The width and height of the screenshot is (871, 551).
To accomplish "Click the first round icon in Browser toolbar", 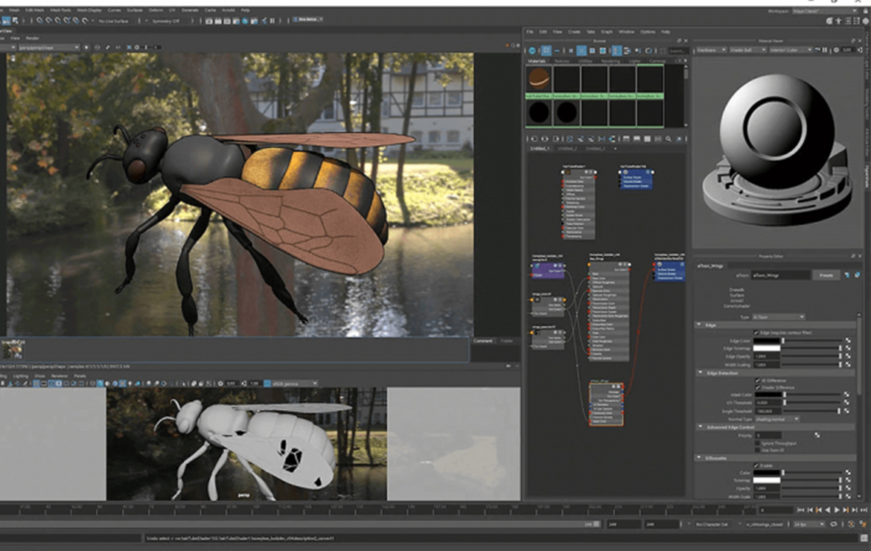I will (532, 51).
